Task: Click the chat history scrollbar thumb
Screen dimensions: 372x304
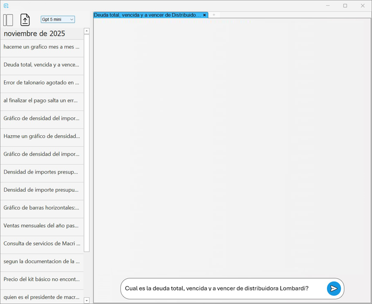Action: pyautogui.click(x=87, y=140)
